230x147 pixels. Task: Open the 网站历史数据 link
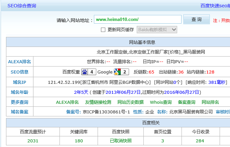[130, 102]
